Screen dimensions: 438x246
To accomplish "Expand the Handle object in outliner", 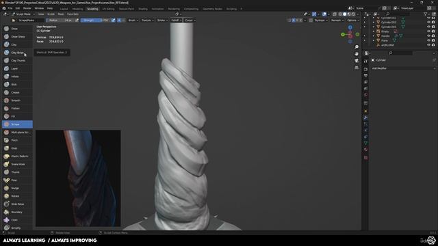I will pyautogui.click(x=374, y=36).
